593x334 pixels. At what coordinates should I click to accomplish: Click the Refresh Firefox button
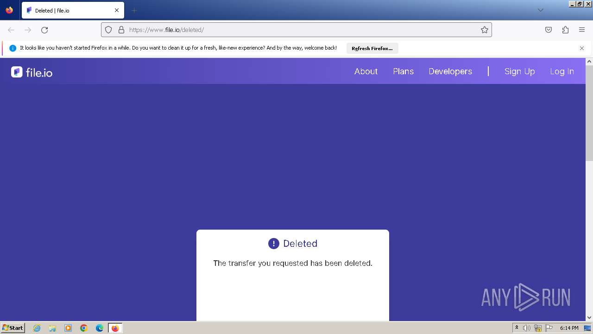pyautogui.click(x=372, y=48)
